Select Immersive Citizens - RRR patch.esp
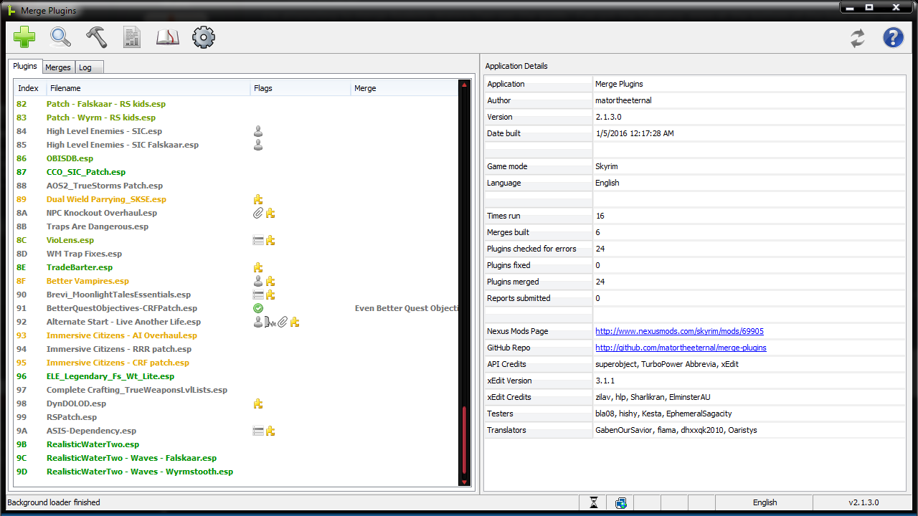918x516 pixels. coord(237,349)
